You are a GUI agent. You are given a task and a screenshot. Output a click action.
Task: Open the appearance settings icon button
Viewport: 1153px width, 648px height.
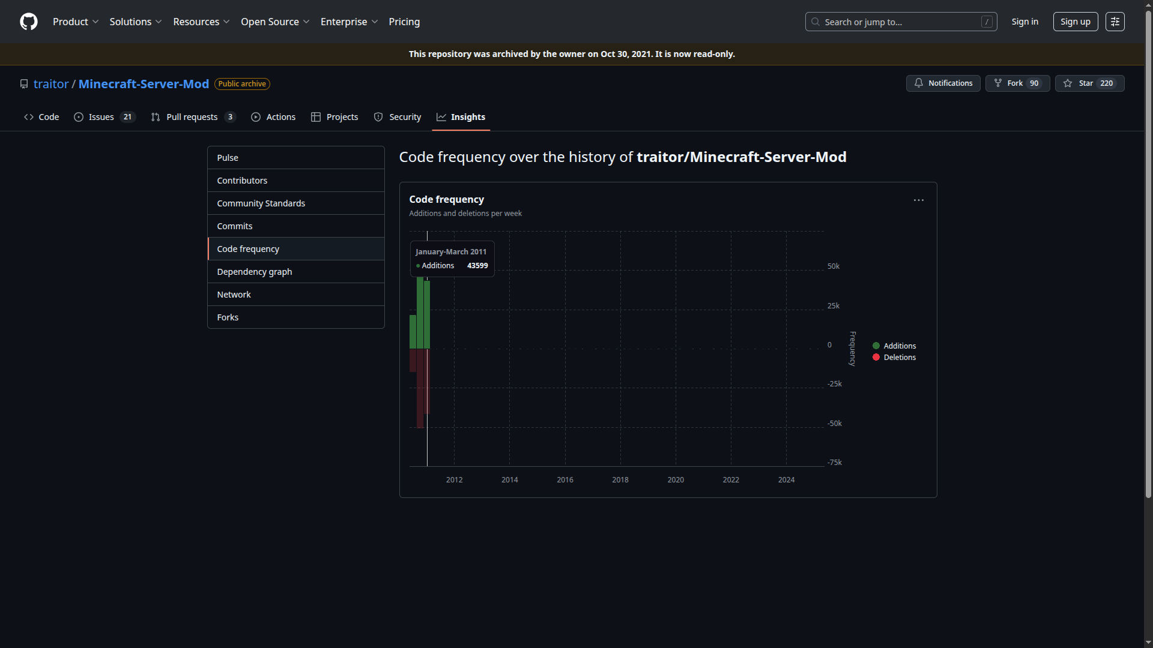(1115, 22)
